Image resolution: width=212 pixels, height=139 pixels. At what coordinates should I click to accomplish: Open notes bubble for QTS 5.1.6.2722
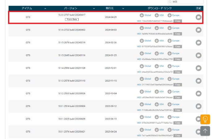[x=198, y=30]
